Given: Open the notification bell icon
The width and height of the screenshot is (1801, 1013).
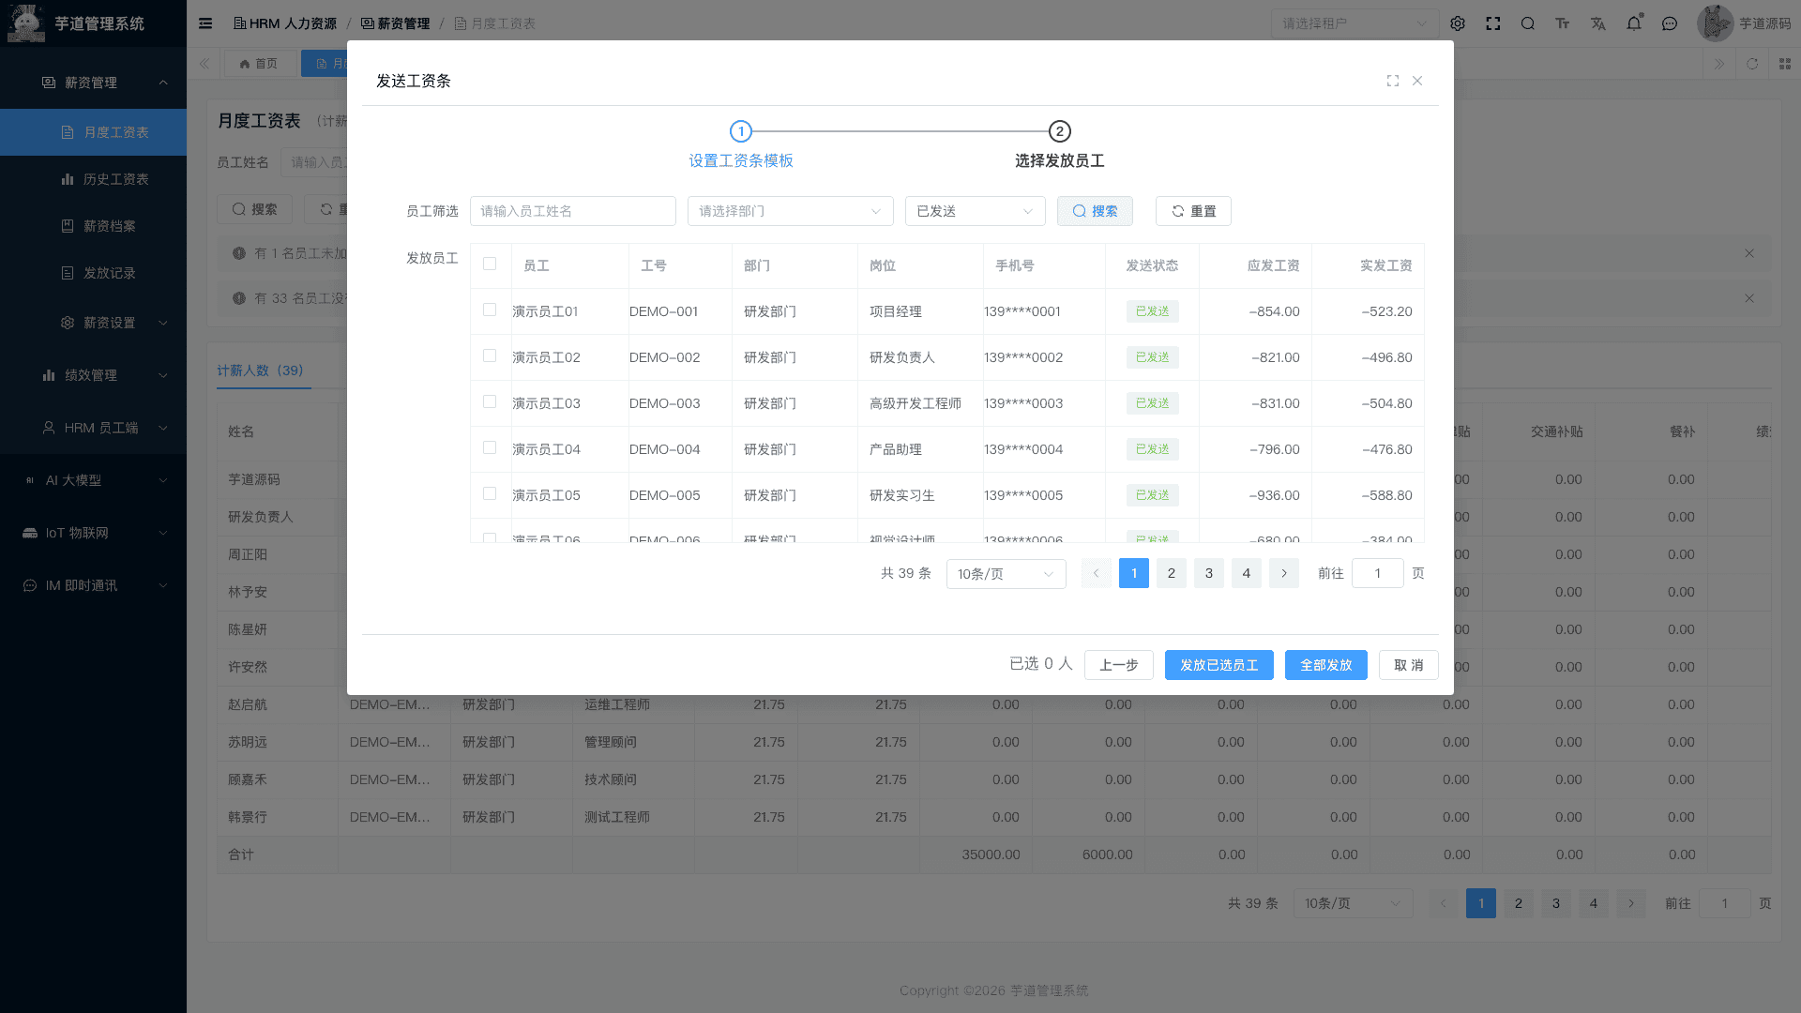Looking at the screenshot, I should pyautogui.click(x=1634, y=23).
